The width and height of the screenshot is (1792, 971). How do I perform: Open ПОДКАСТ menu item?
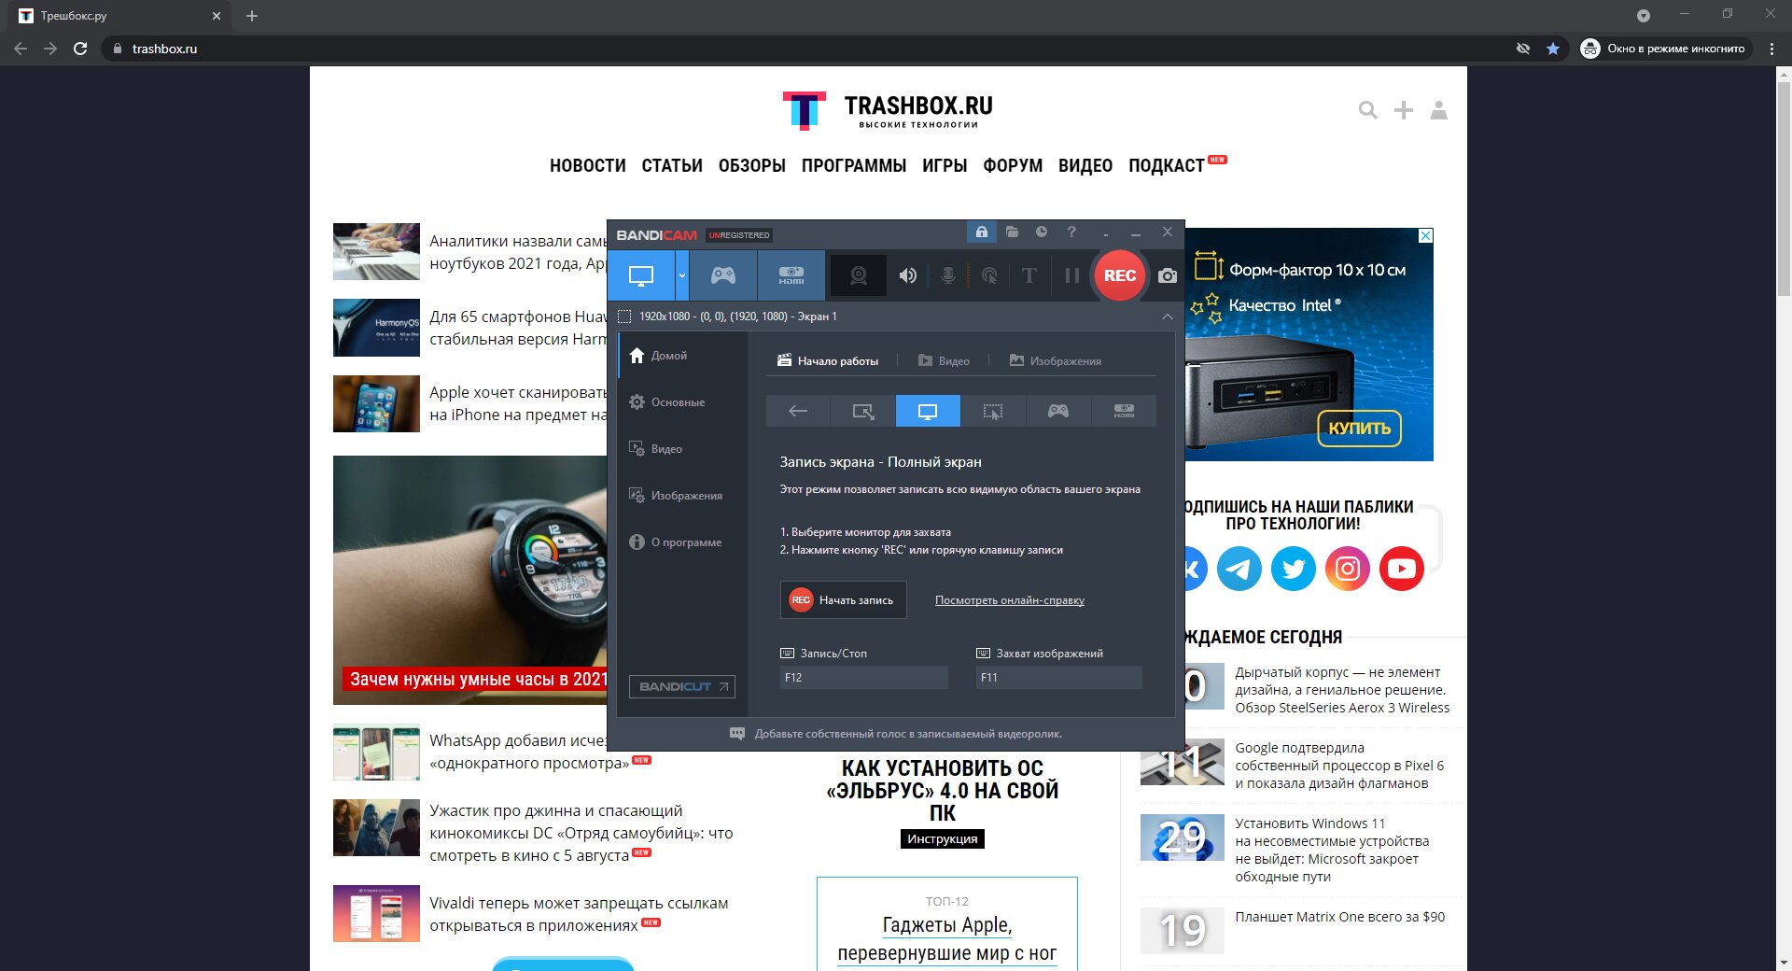point(1167,166)
